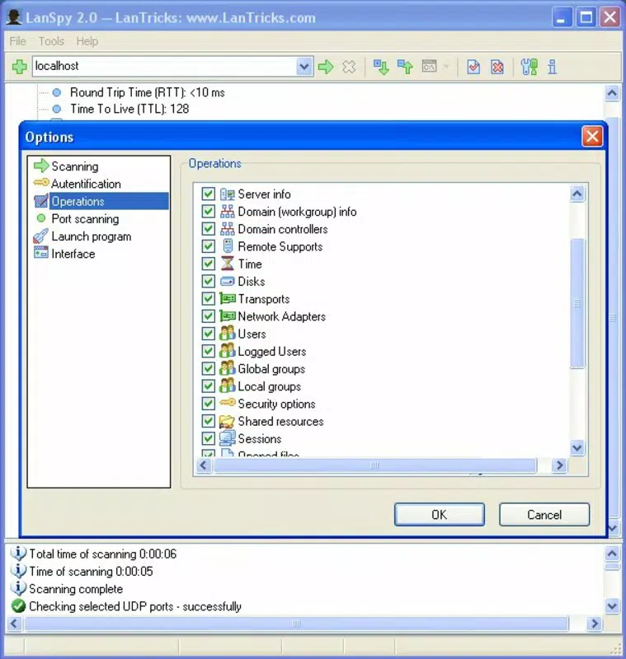
Task: Click the Autentification key icon
Action: 40,182
